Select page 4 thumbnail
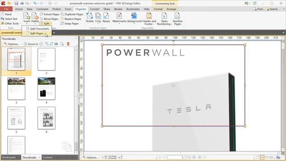 46,89
